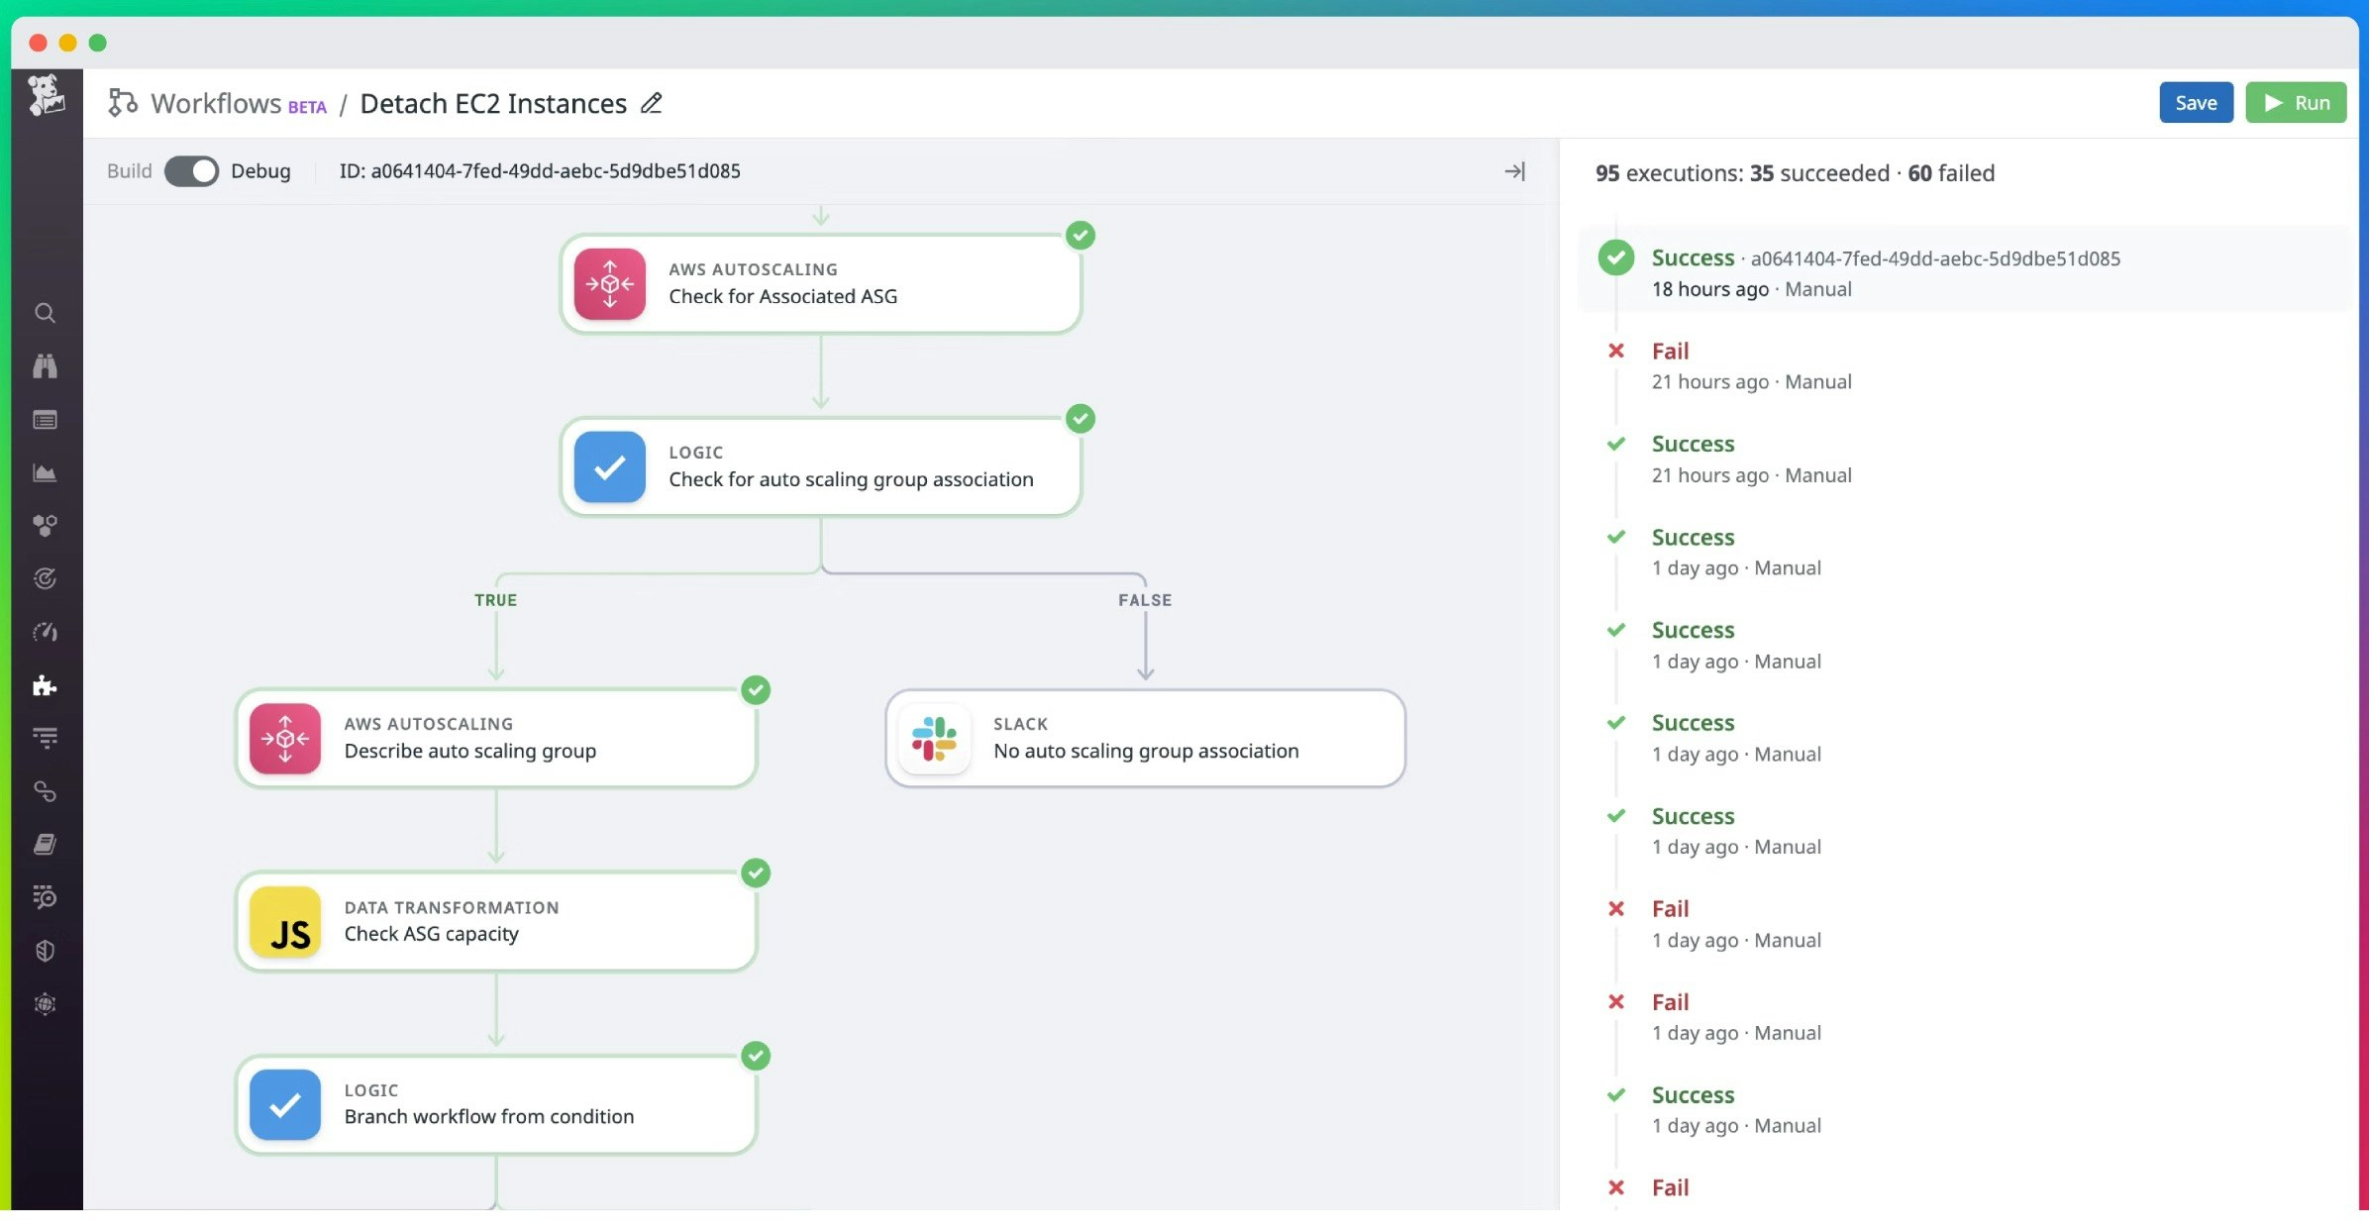Screen dimensions: 2369x1230
Task: Click the Datadog logo icon
Action: click(46, 95)
